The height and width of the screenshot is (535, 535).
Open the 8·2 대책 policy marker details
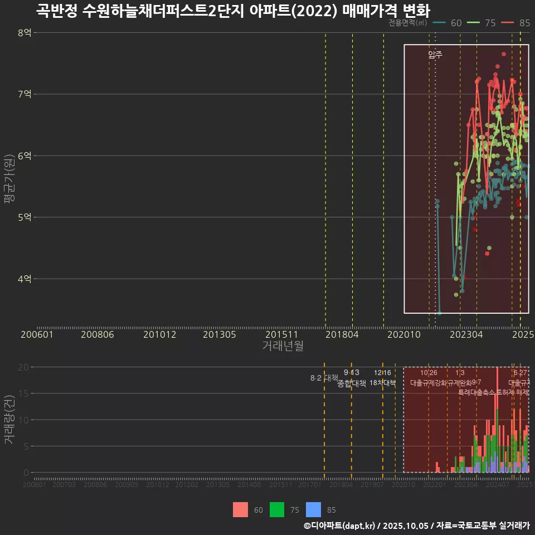pos(324,377)
